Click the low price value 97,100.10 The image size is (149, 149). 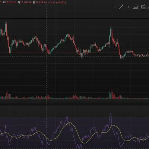click(x=26, y=2)
